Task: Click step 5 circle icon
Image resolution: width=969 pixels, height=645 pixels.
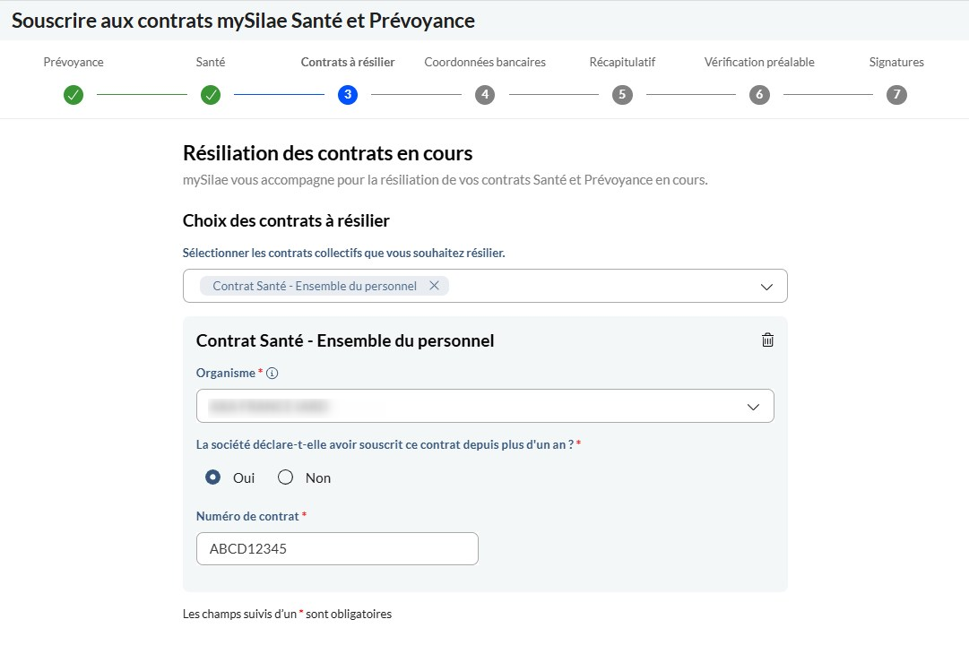Action: [x=622, y=95]
